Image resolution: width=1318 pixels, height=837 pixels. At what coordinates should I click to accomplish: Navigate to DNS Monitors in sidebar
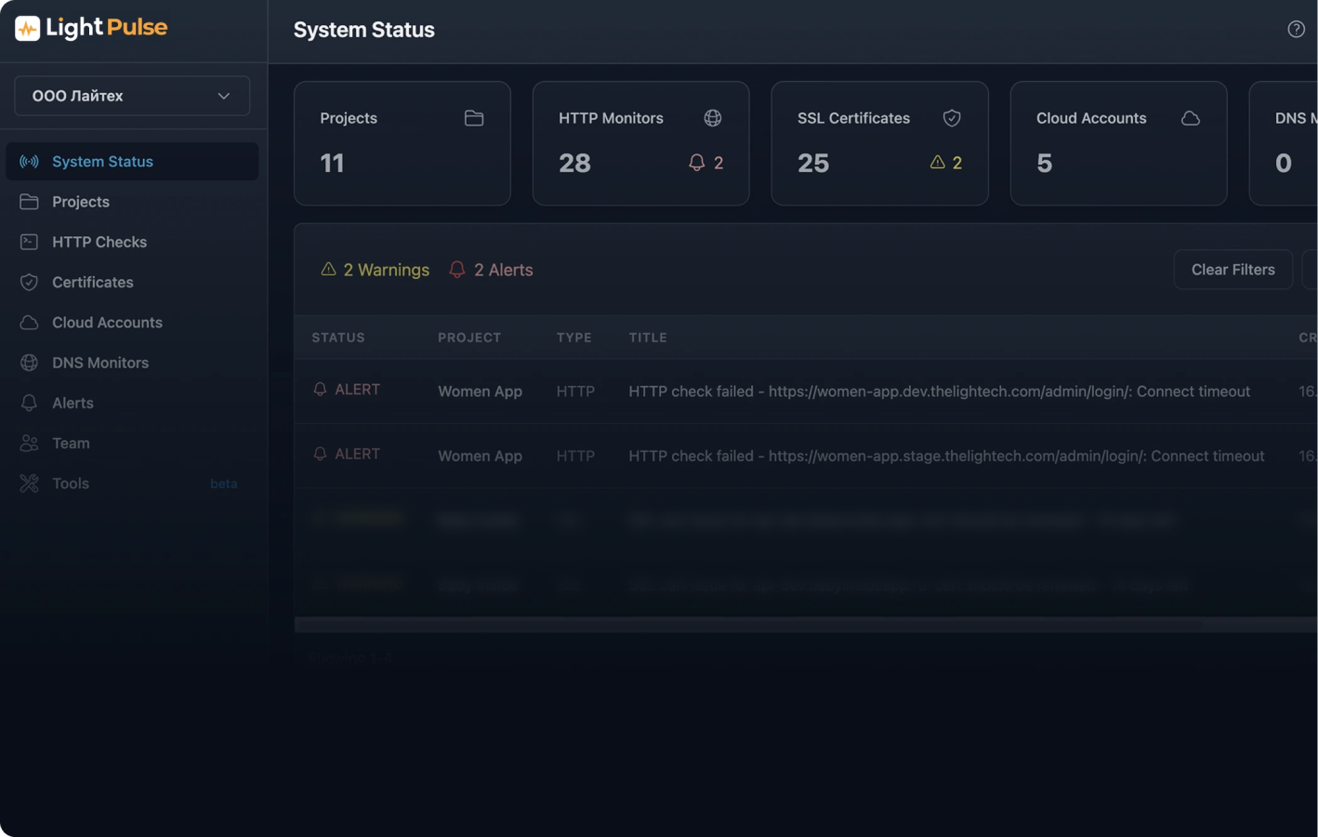[100, 363]
